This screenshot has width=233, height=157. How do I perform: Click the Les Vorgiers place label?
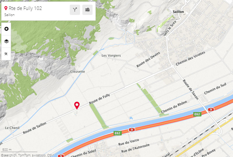point(111,55)
